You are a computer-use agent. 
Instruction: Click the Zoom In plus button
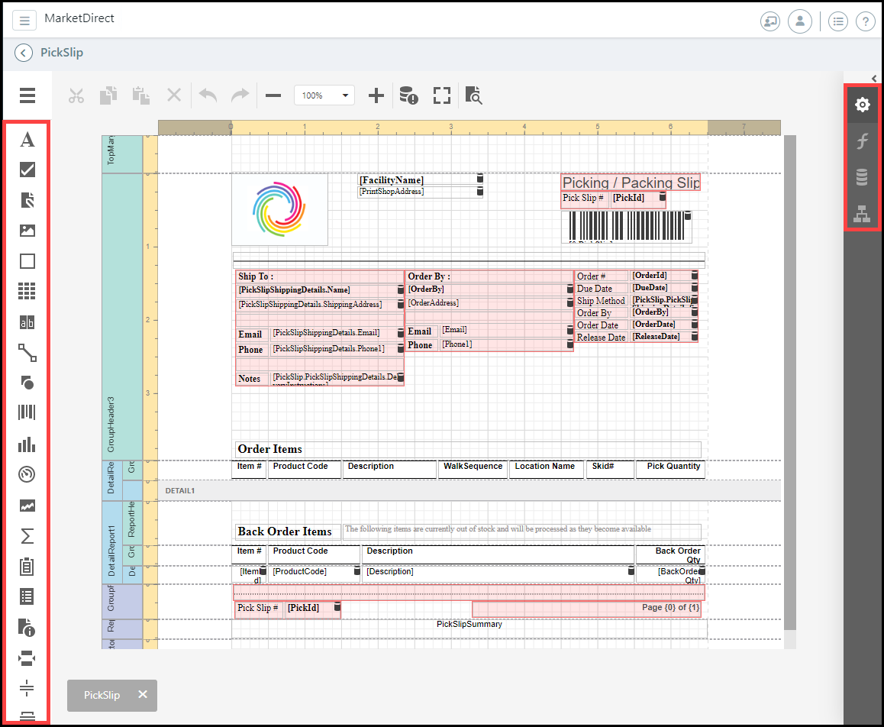click(x=376, y=95)
